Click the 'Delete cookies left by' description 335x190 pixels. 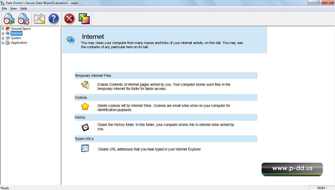[164, 108]
